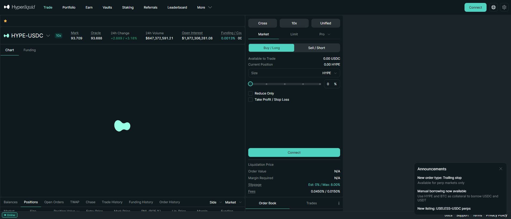Open the Portfolio page

click(69, 7)
